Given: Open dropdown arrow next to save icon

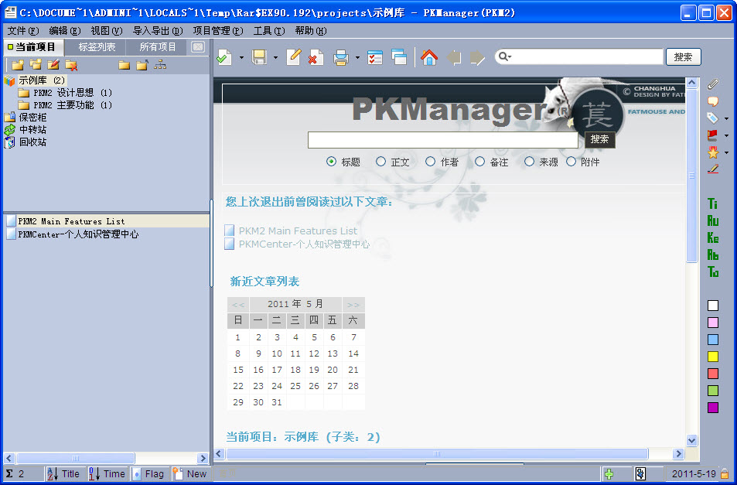Looking at the screenshot, I should click(x=275, y=58).
